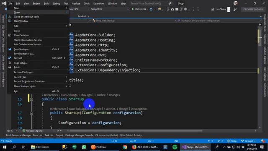Expand the Open submenu
The image size is (268, 151).
tap(38, 12)
